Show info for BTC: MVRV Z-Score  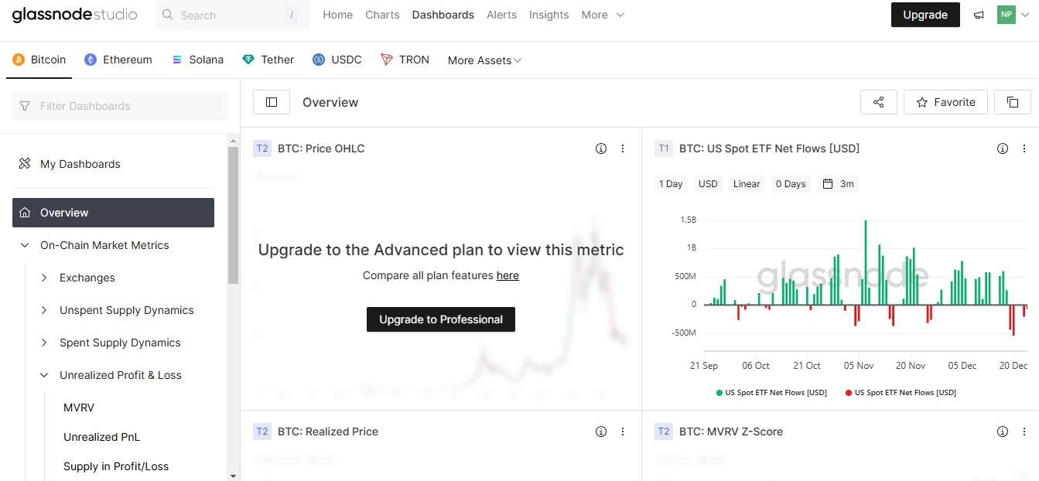click(1003, 432)
